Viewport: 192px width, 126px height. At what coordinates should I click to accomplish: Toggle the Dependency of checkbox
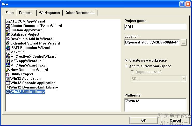coord(132,72)
